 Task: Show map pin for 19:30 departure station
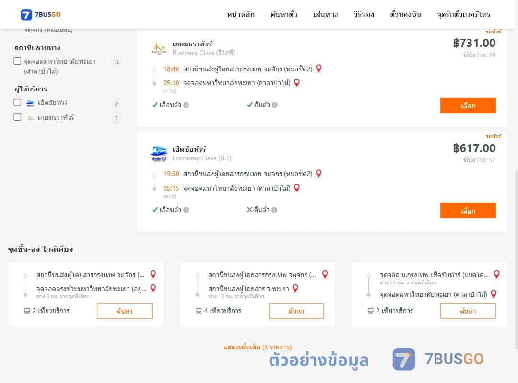(x=319, y=173)
